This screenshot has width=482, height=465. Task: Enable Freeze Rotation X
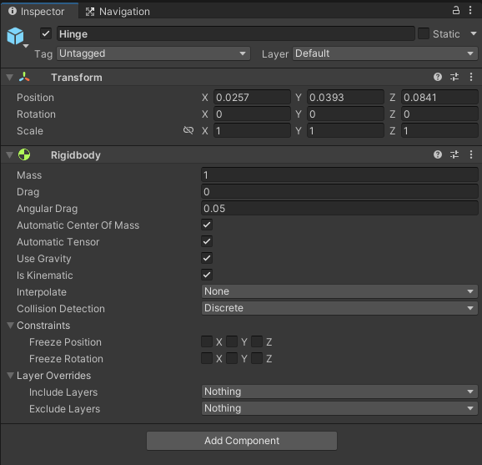pos(207,358)
